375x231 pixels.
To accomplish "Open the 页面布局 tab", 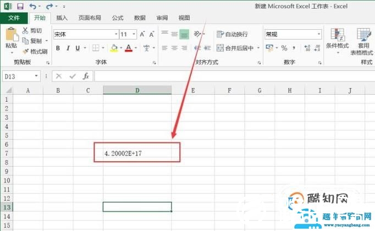I will (x=90, y=18).
